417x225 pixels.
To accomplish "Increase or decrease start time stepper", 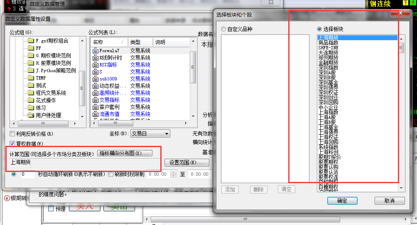I will (173, 174).
